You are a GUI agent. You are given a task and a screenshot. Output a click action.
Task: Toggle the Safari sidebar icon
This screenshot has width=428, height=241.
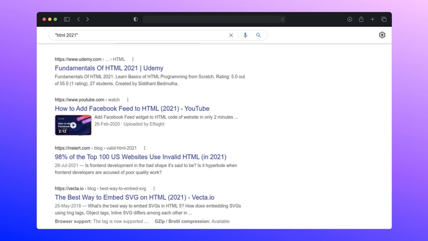coord(66,19)
